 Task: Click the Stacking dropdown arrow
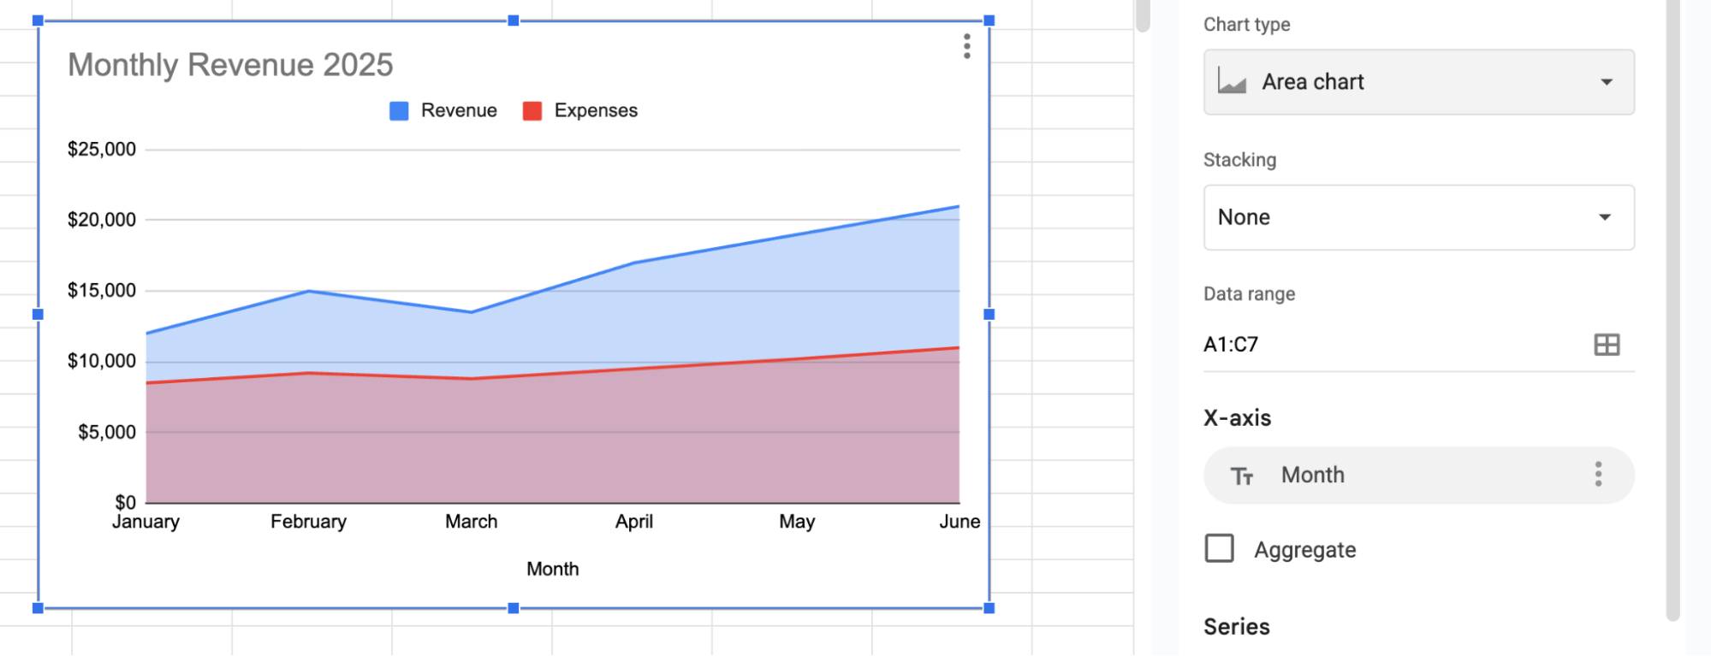click(x=1607, y=217)
